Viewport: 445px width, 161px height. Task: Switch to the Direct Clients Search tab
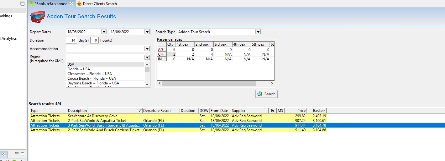tap(100, 3)
